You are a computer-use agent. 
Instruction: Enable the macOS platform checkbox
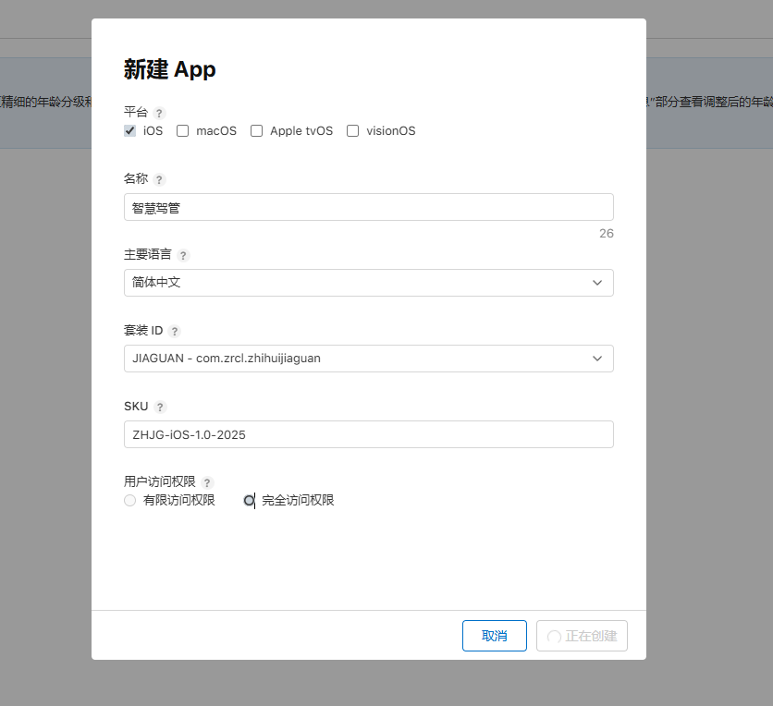point(182,130)
